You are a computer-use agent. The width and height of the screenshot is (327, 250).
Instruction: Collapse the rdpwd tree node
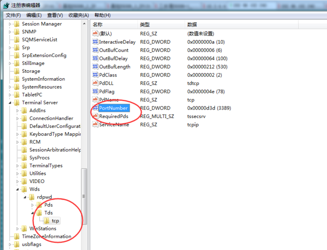[x=25, y=197]
